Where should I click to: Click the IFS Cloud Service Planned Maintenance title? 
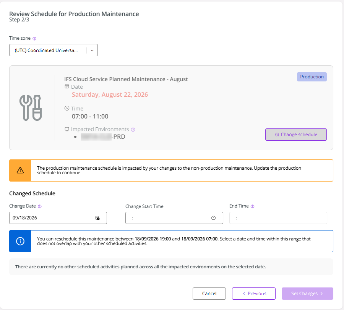(x=126, y=79)
